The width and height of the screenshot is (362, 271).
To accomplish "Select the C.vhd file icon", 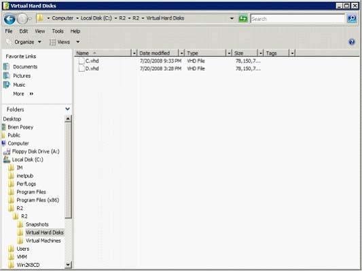I will (x=82, y=61).
